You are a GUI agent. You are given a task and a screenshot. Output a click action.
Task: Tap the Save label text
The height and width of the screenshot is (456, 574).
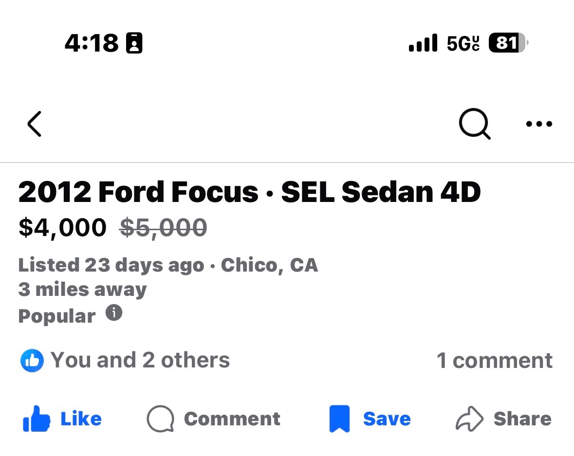point(387,419)
